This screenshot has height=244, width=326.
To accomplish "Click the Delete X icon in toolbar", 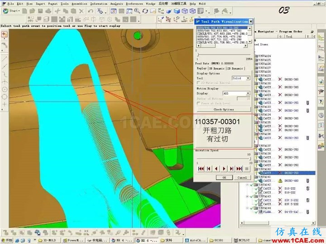I will (81, 11).
